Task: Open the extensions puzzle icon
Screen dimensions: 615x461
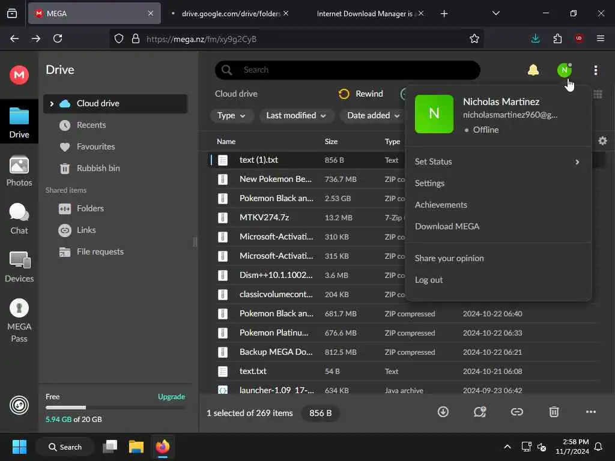Action: [557, 38]
